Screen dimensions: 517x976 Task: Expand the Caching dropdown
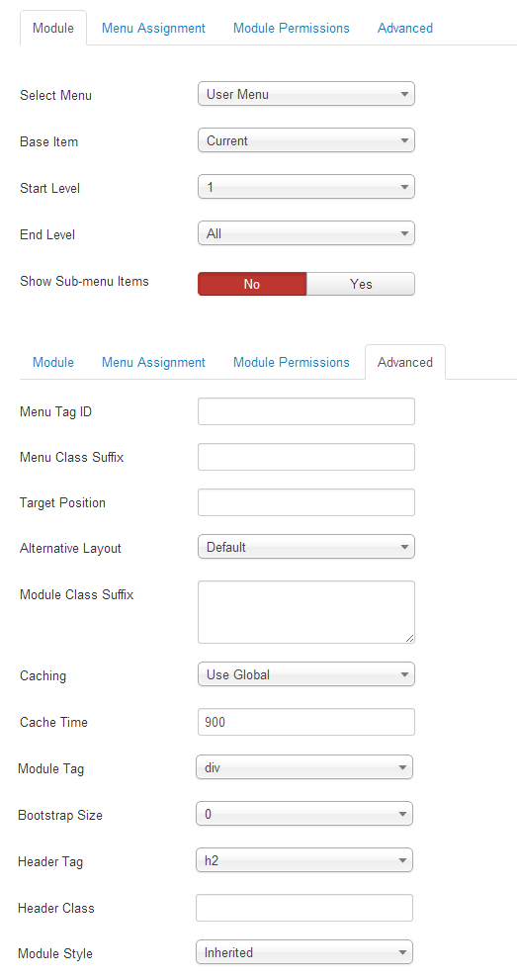point(306,674)
